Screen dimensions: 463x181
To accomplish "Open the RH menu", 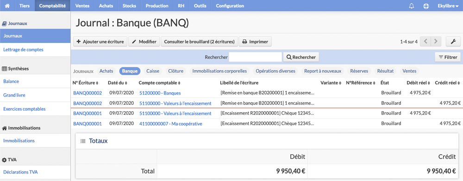I will point(181,6).
